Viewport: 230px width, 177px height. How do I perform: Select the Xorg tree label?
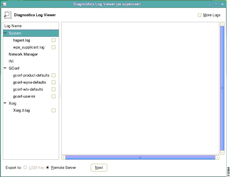tap(12, 104)
